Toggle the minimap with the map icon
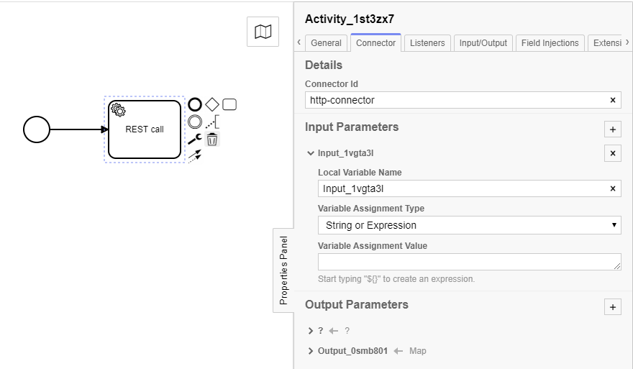Screen dimensions: 633x369 [x=263, y=32]
